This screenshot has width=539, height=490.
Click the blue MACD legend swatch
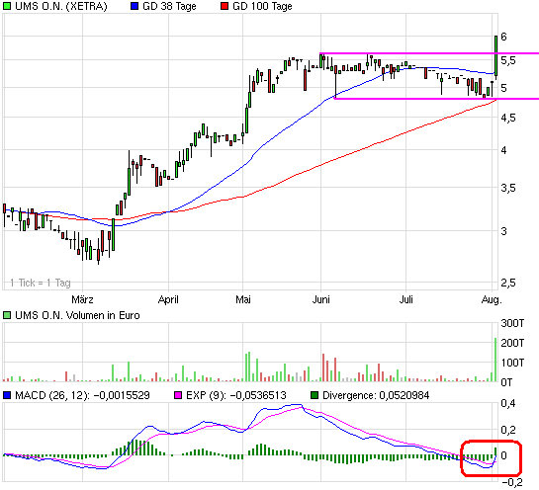click(7, 395)
